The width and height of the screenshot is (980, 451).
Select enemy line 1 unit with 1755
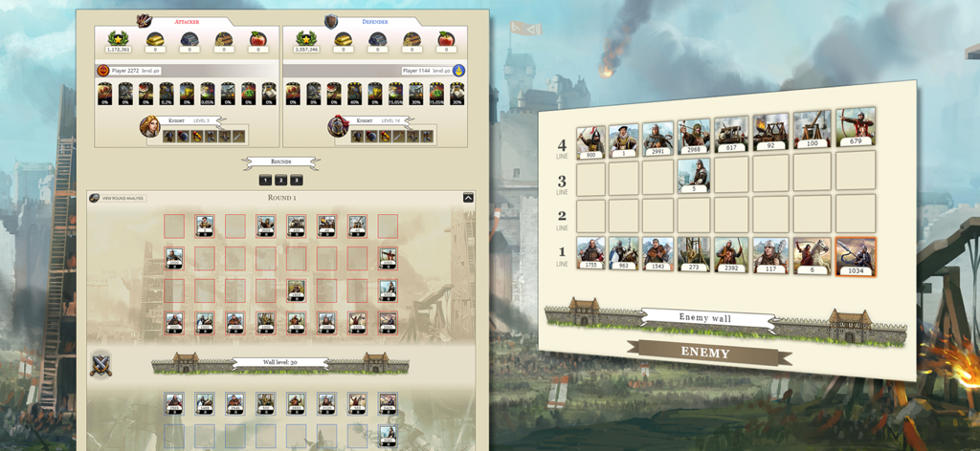590,253
